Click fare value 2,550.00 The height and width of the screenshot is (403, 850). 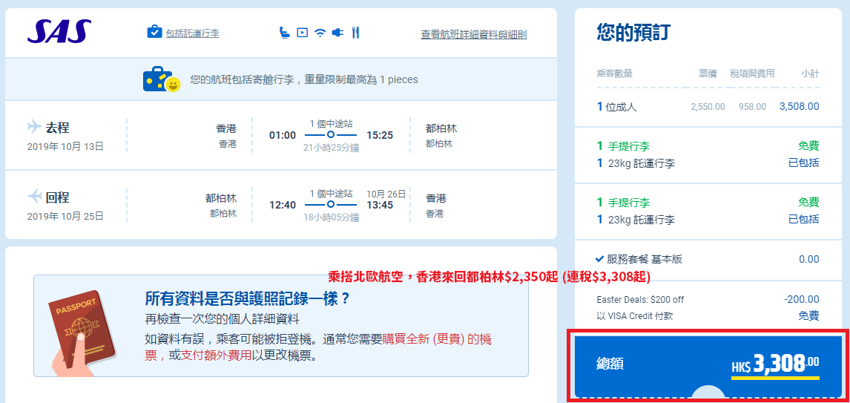(708, 107)
